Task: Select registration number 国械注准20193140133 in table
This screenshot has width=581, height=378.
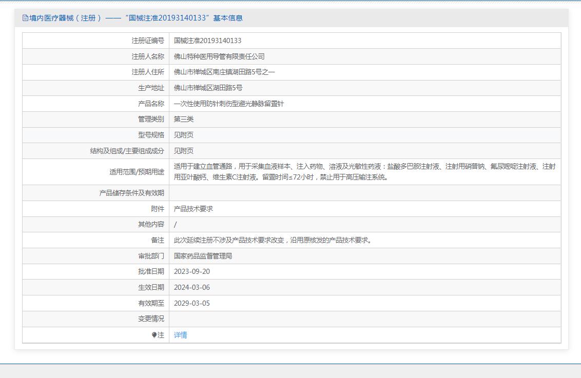Action: (x=207, y=41)
